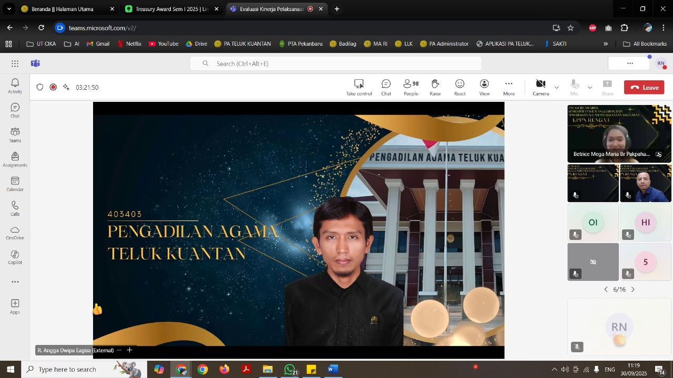Image resolution: width=673 pixels, height=378 pixels.
Task: Open More meeting actions
Action: [509, 87]
